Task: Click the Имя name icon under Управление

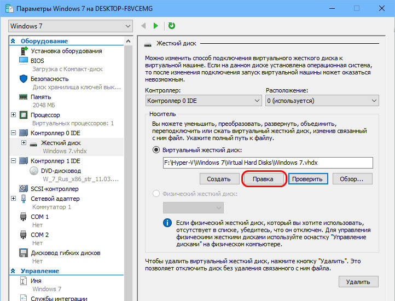Action: 23,281
